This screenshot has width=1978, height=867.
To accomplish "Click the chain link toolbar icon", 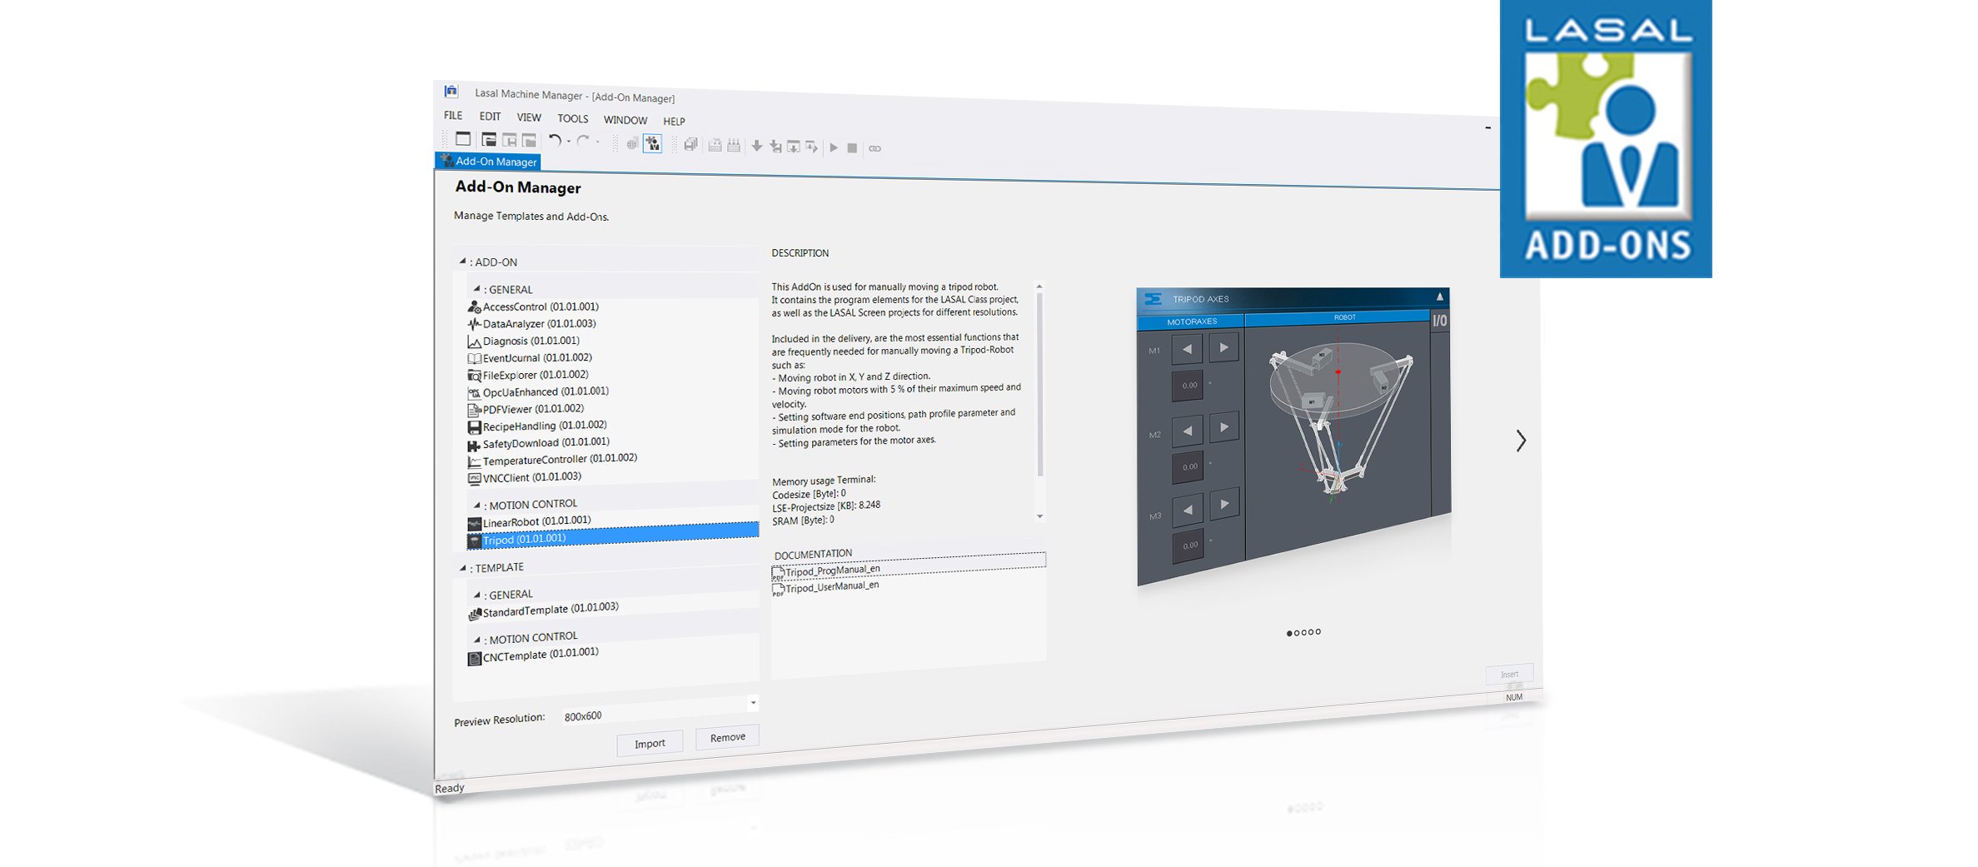I will point(874,149).
